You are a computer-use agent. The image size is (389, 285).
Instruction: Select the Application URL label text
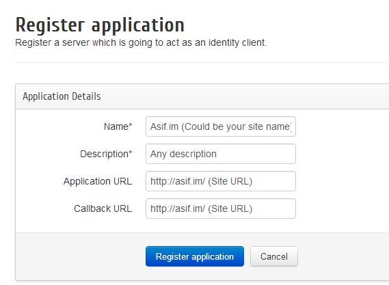coord(98,181)
